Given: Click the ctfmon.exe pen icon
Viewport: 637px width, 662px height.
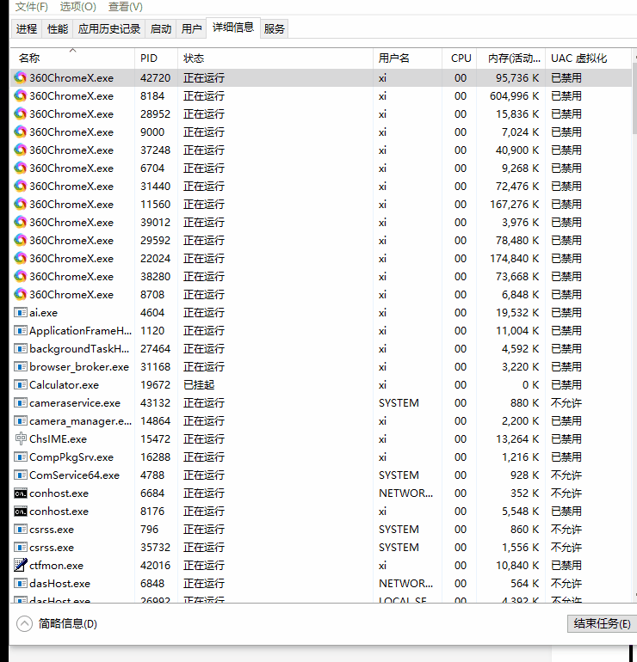Looking at the screenshot, I should pyautogui.click(x=21, y=565).
